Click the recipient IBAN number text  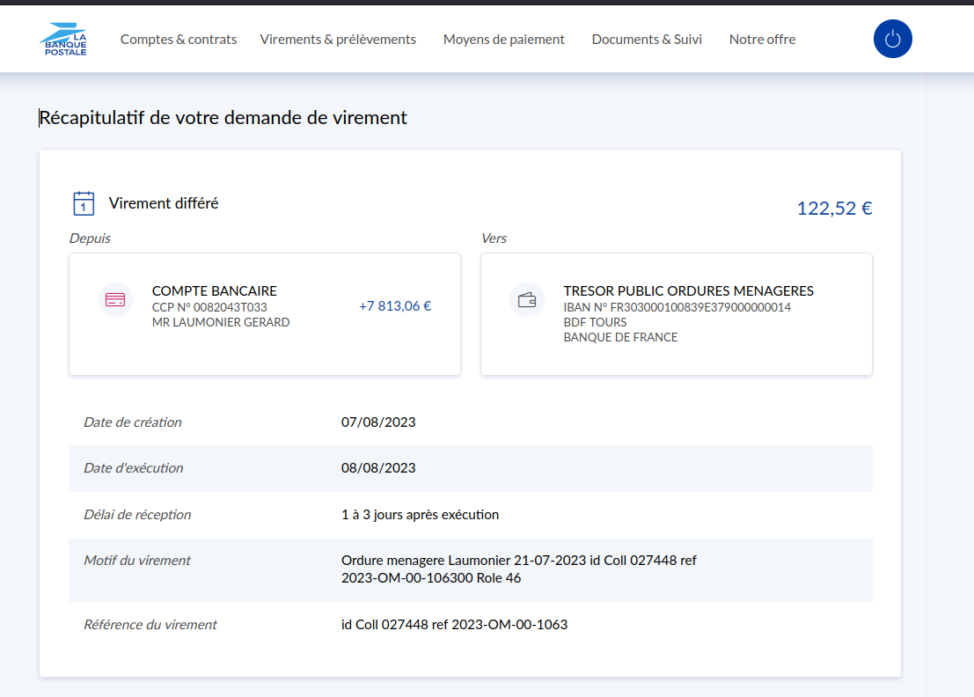tap(677, 307)
